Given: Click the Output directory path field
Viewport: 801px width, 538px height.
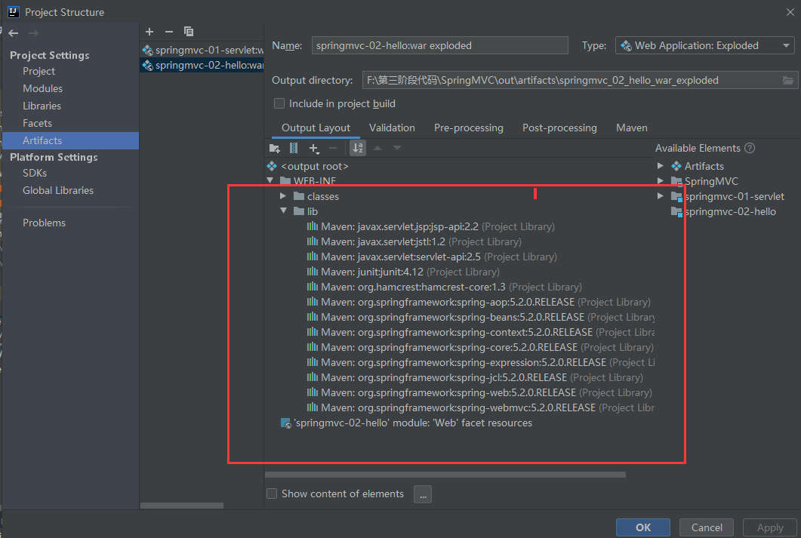Looking at the screenshot, I should point(571,80).
